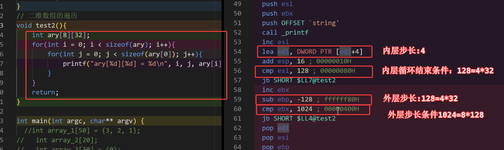504x150 pixels.
Task: Click the highlighted 'edi' in 'pop edi'
Action: (283, 128)
